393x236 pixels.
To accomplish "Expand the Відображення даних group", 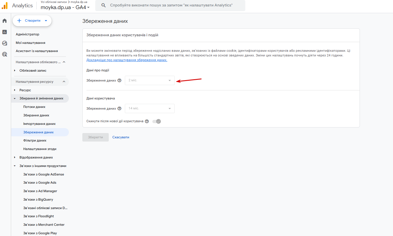I will (15, 157).
